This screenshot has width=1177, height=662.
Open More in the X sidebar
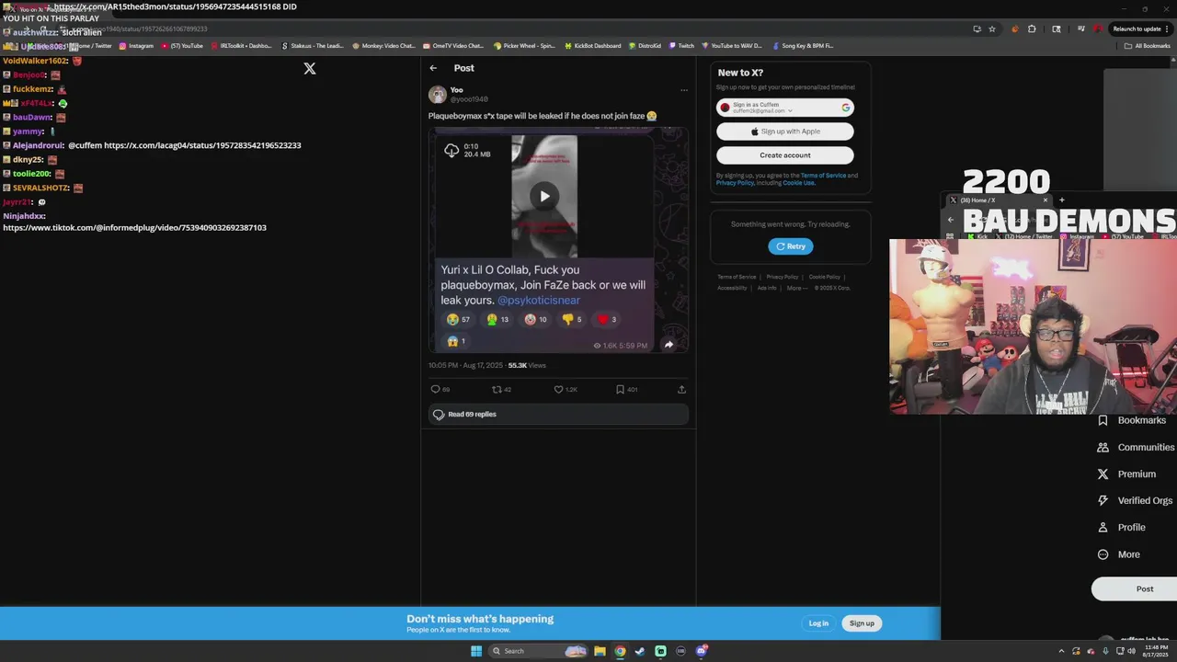coord(1118,554)
